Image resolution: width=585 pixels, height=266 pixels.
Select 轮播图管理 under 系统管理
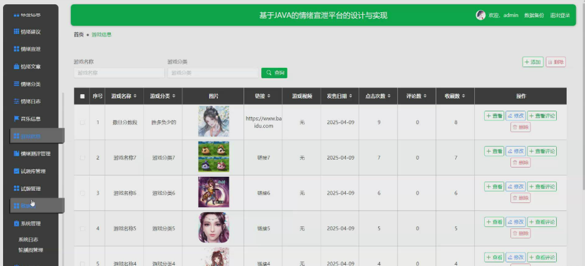31,250
